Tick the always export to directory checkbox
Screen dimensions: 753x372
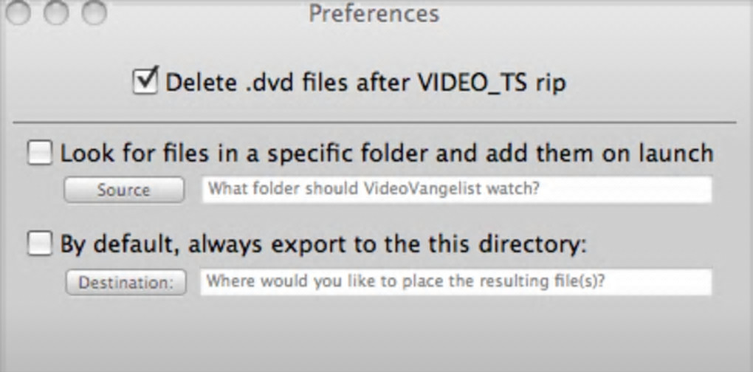click(x=40, y=244)
